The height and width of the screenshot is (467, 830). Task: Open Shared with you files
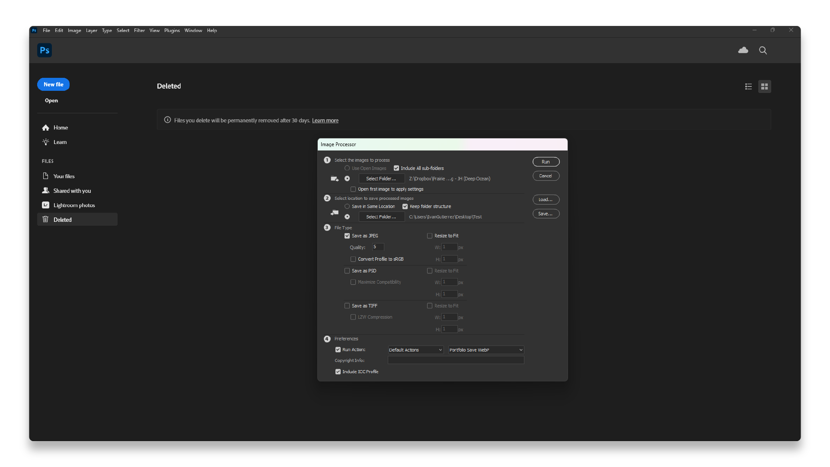[x=72, y=191]
